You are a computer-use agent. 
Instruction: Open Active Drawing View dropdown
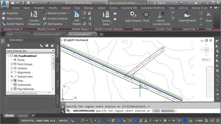(x=30, y=51)
